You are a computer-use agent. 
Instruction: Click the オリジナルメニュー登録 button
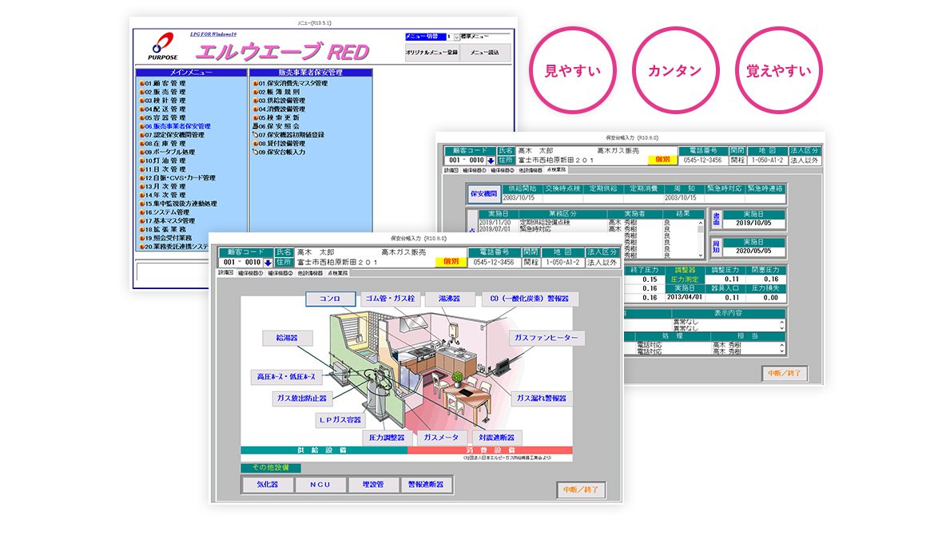[432, 53]
